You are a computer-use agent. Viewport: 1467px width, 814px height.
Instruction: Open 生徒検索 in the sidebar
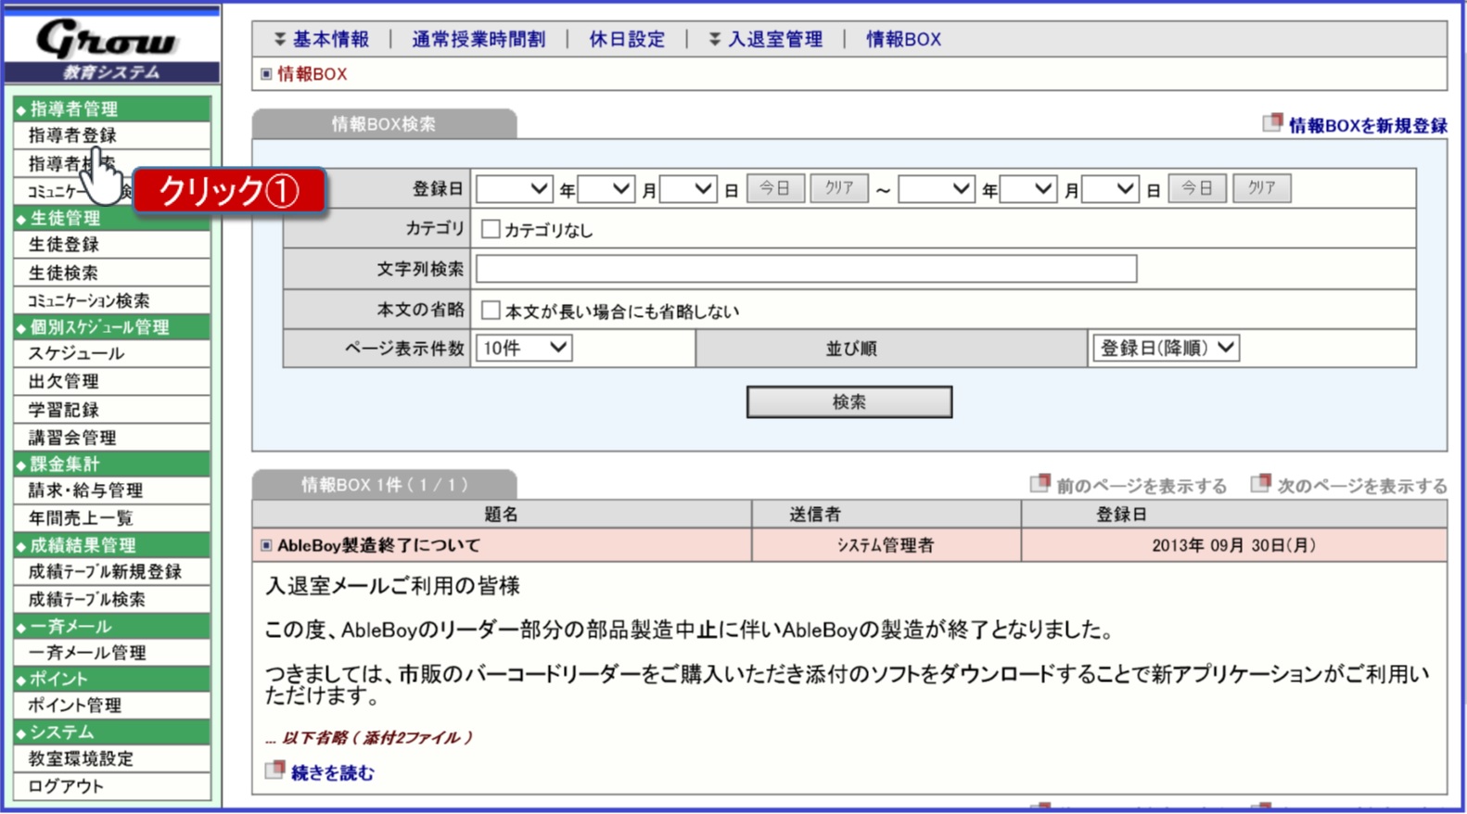pyautogui.click(x=63, y=273)
